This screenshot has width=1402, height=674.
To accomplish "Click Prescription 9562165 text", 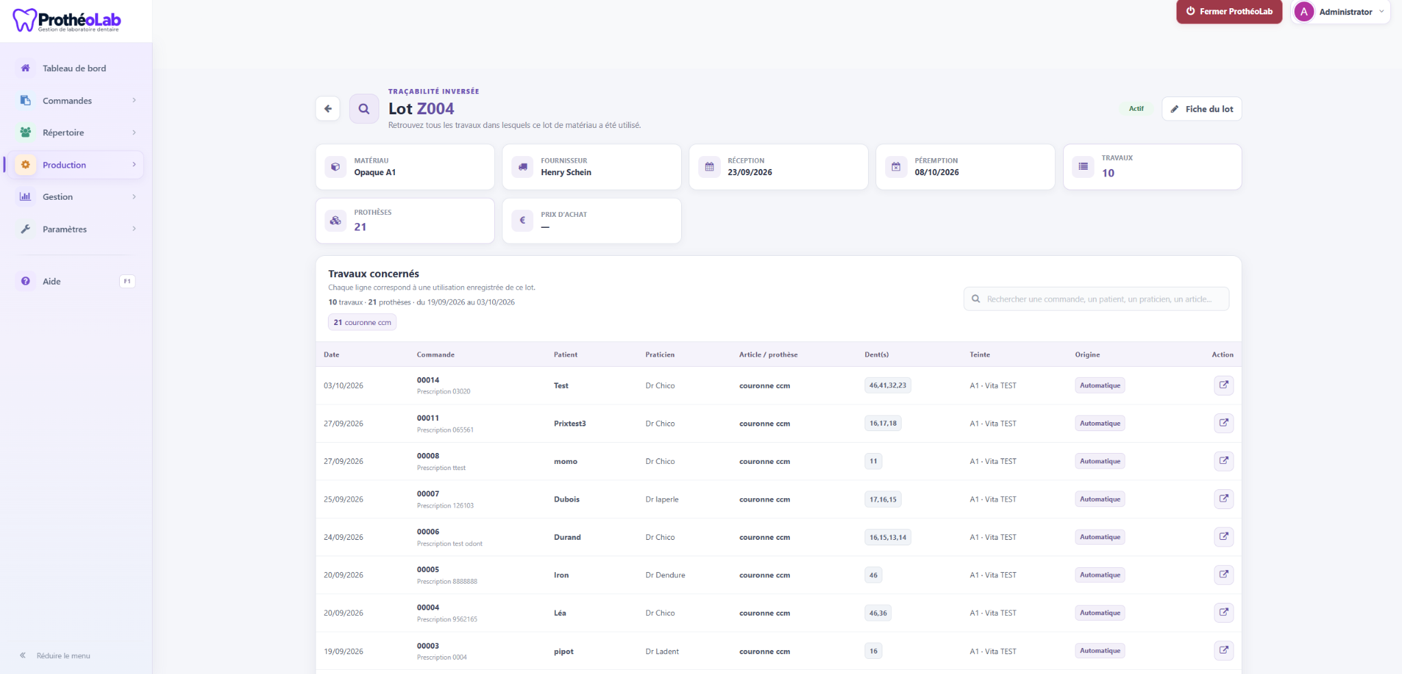I will [447, 619].
